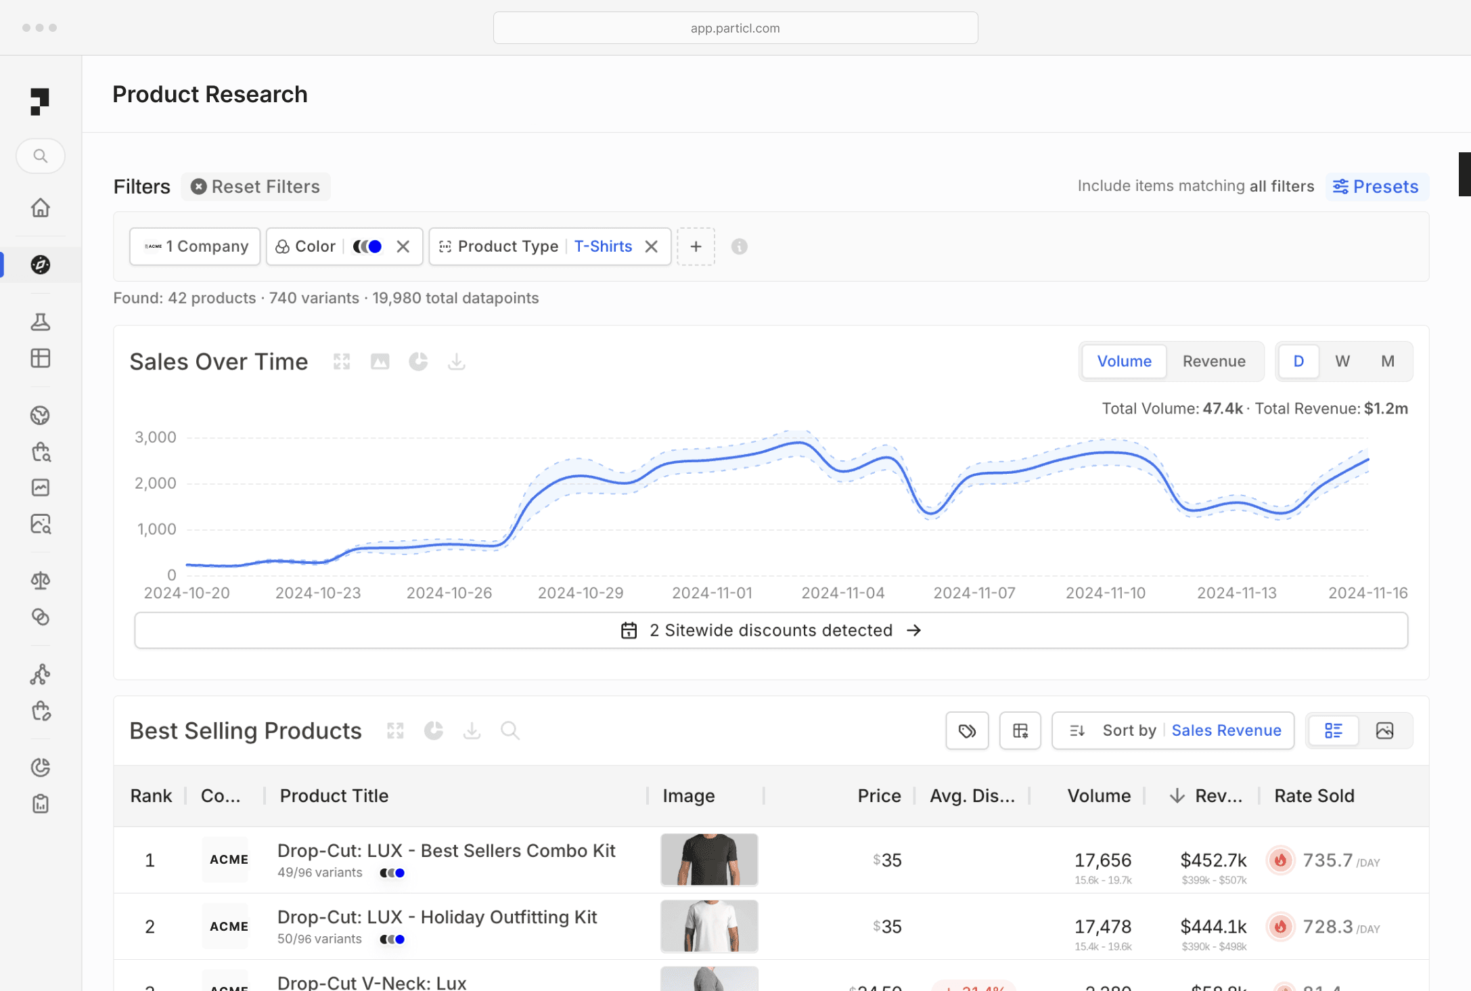Click Reset Filters button
The width and height of the screenshot is (1471, 991).
tap(256, 187)
